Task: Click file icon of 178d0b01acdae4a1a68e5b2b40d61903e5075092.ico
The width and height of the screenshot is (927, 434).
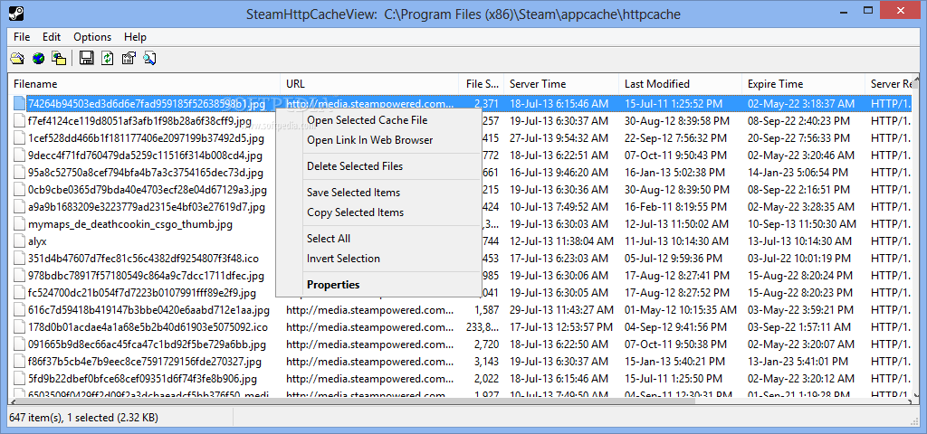Action: pyautogui.click(x=19, y=327)
